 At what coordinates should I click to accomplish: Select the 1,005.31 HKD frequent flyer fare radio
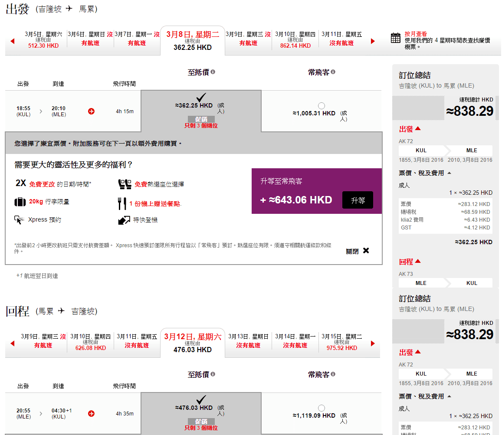tap(321, 106)
